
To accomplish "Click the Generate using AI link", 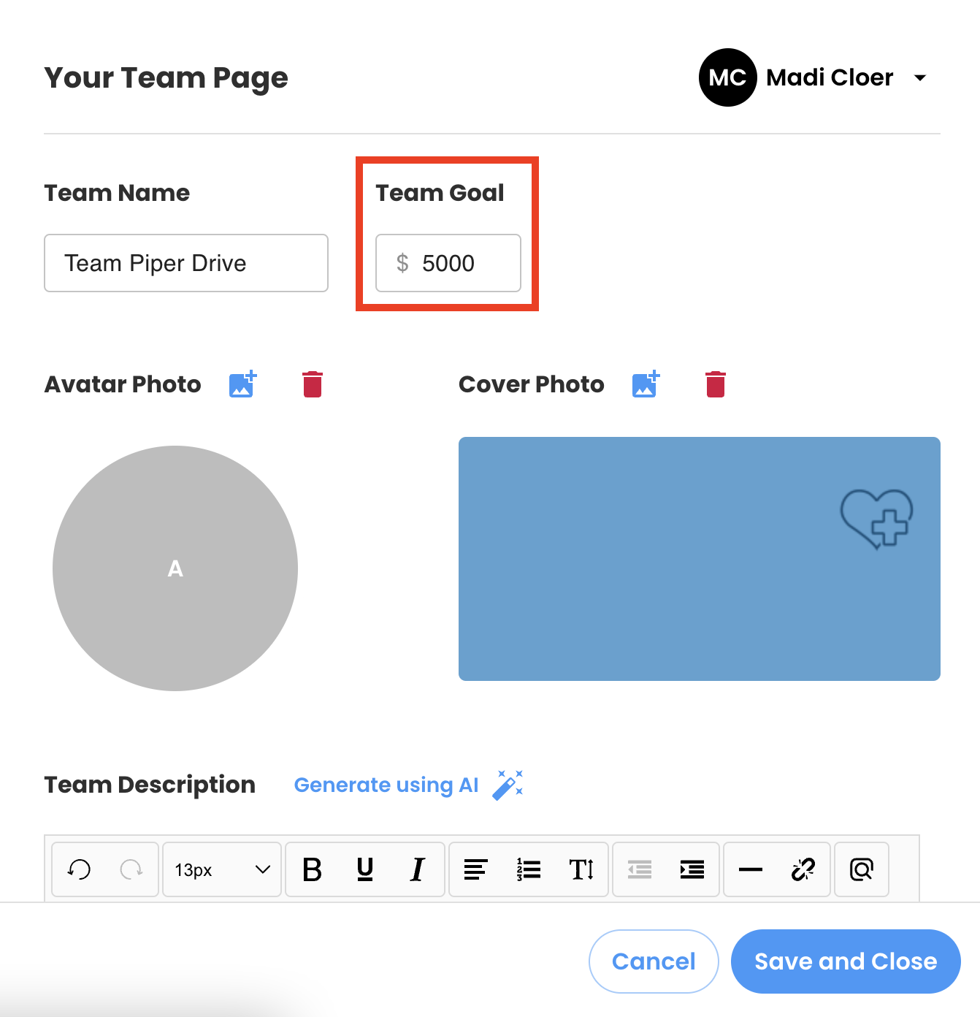I will point(386,785).
